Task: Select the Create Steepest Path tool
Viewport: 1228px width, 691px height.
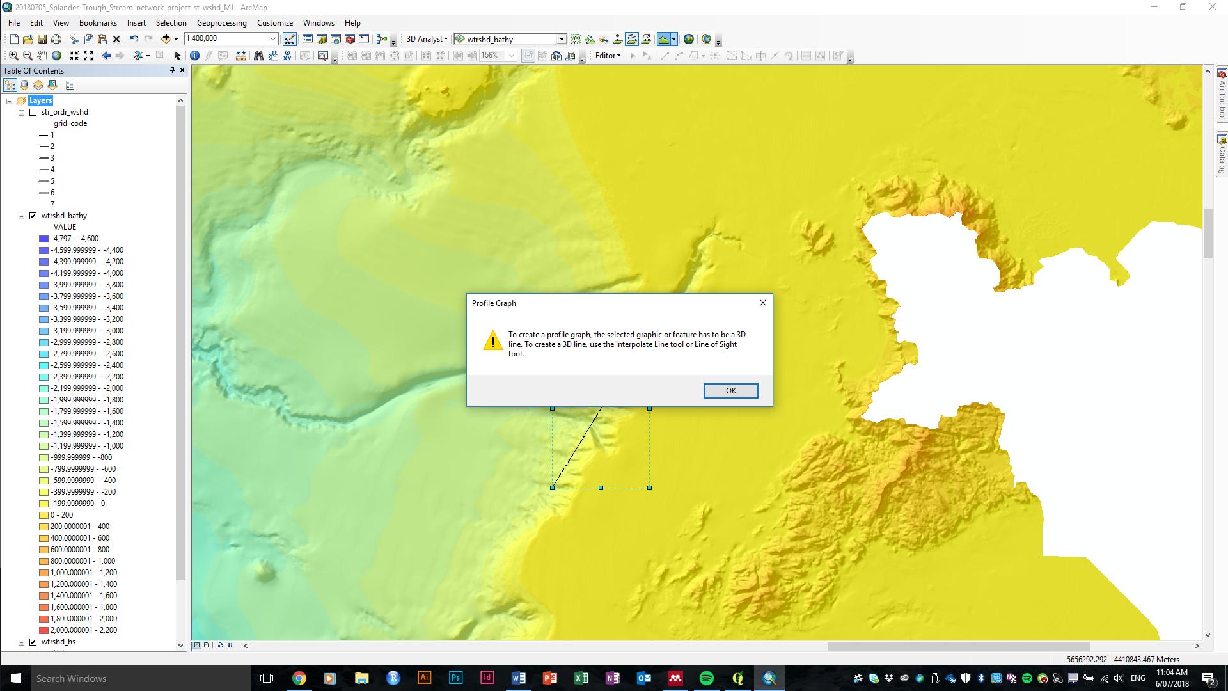Action: (x=590, y=39)
